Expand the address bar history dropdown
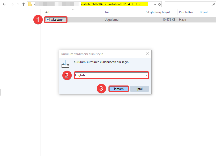This screenshot has height=156, width=216. pyautogui.click(x=155, y=4)
